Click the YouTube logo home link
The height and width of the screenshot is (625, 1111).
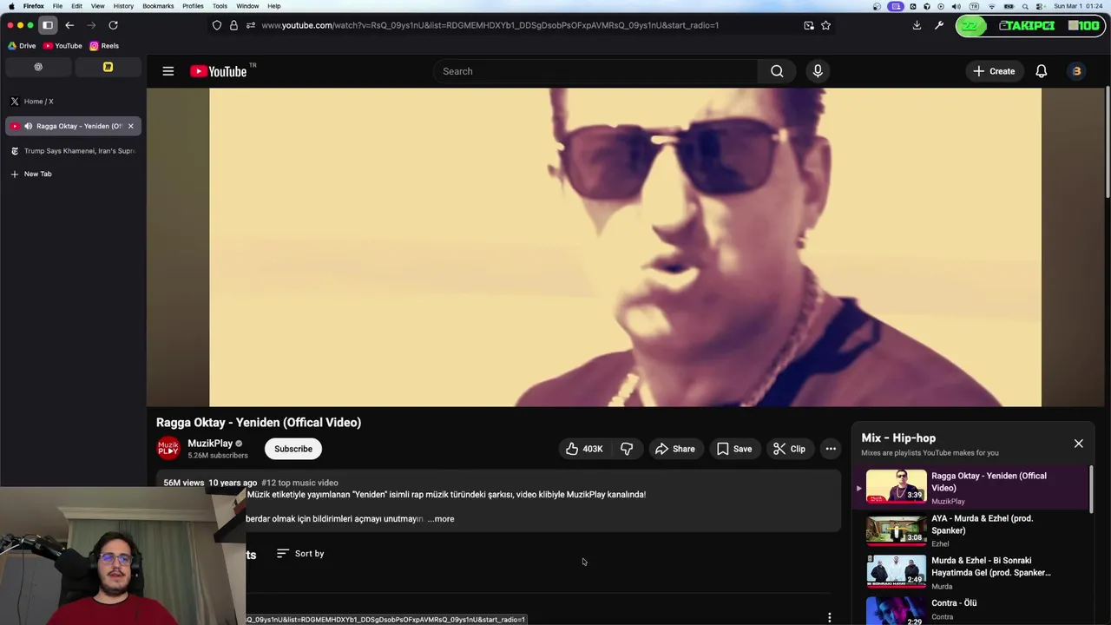218,71
